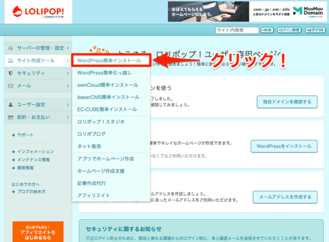The height and width of the screenshot is (242, 329).
Task: Expand サーバーの管理・設定 chevron
Action: (x=68, y=48)
